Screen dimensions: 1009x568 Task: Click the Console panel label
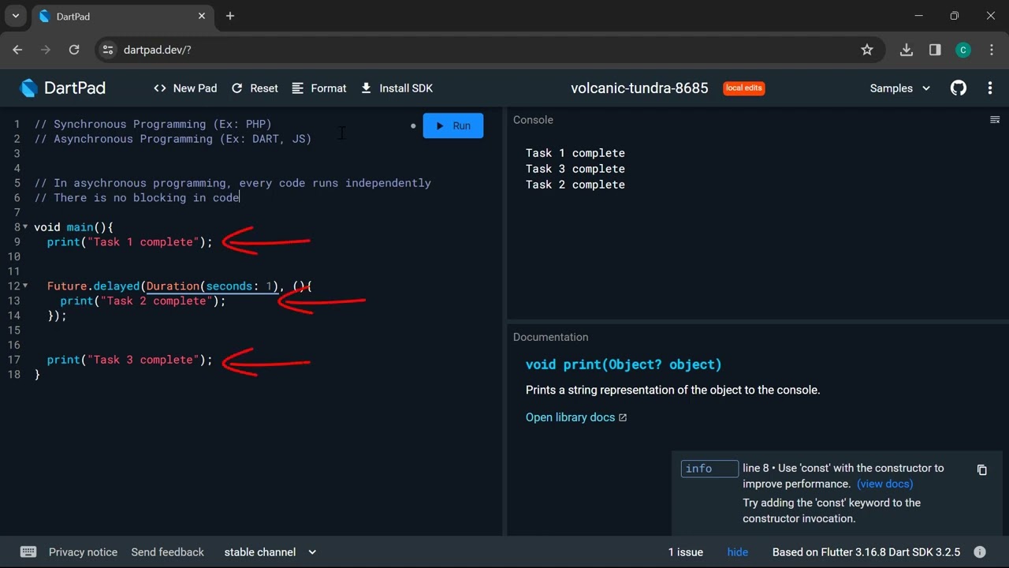(533, 120)
